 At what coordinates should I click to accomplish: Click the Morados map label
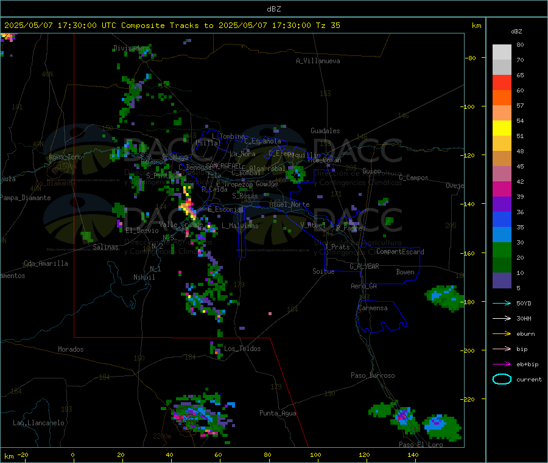tap(71, 349)
